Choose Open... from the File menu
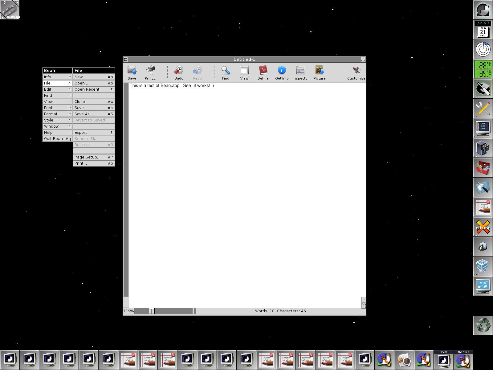 point(94,83)
